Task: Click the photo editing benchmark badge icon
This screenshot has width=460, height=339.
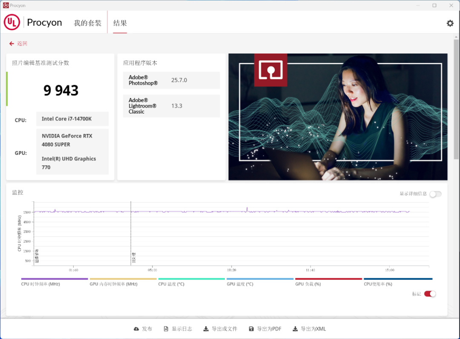Action: point(270,70)
